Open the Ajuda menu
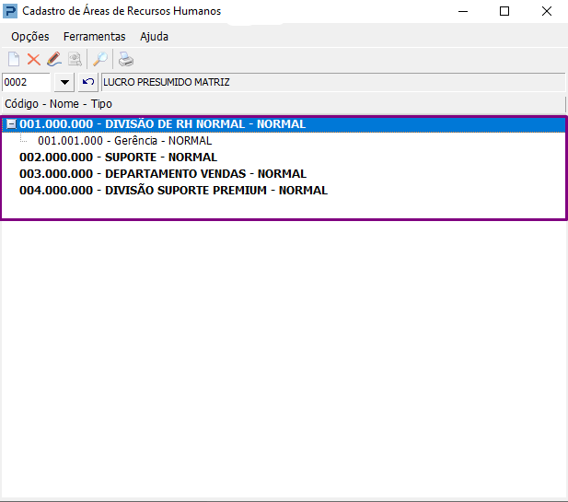 [x=155, y=37]
